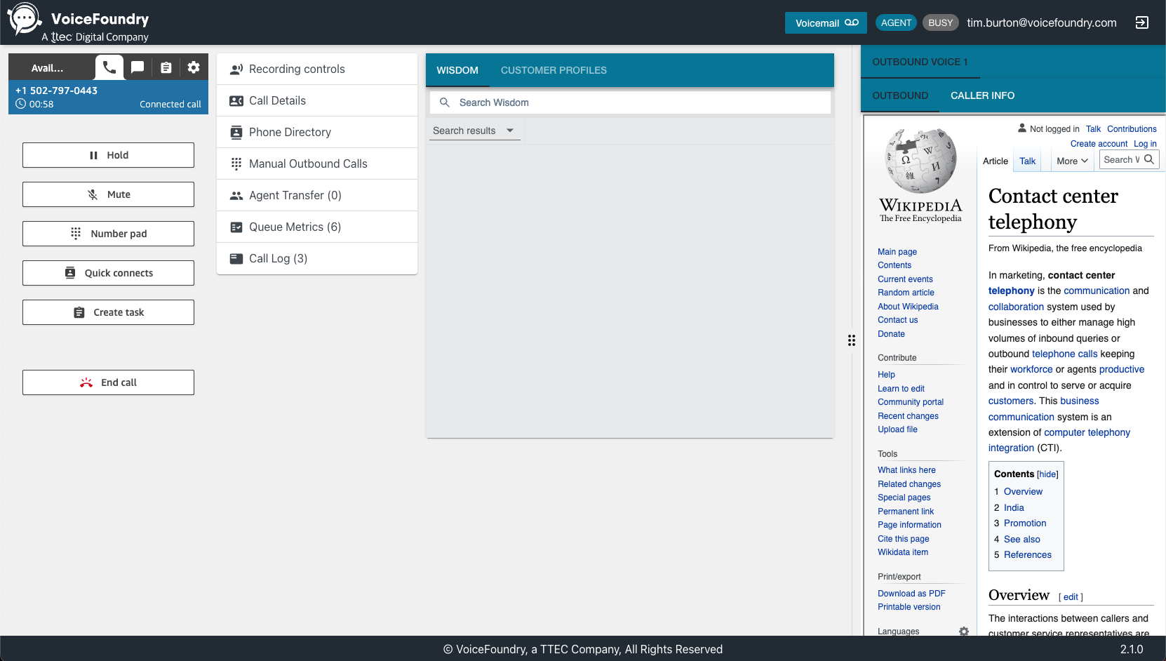Mute the connected call
This screenshot has width=1166, height=661.
point(108,194)
